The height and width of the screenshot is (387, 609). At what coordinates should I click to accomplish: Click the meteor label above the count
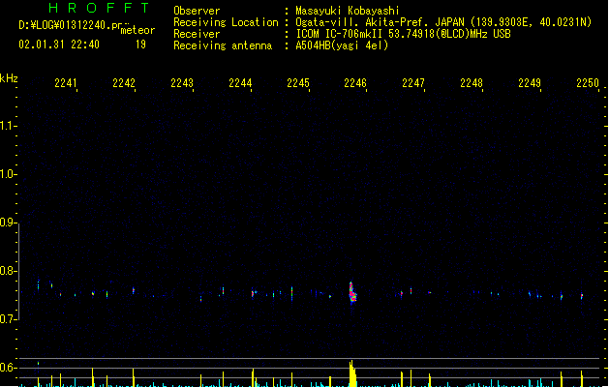(137, 30)
